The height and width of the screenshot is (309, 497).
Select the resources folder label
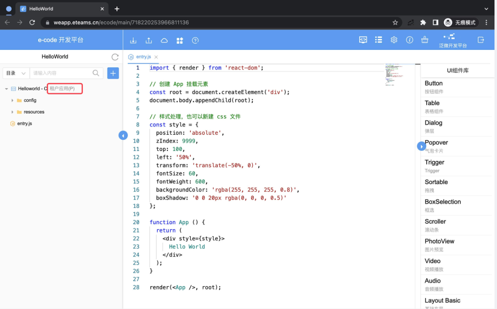(34, 112)
